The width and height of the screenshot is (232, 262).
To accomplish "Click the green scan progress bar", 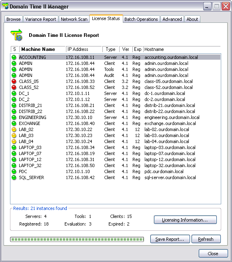I will coord(77,239).
